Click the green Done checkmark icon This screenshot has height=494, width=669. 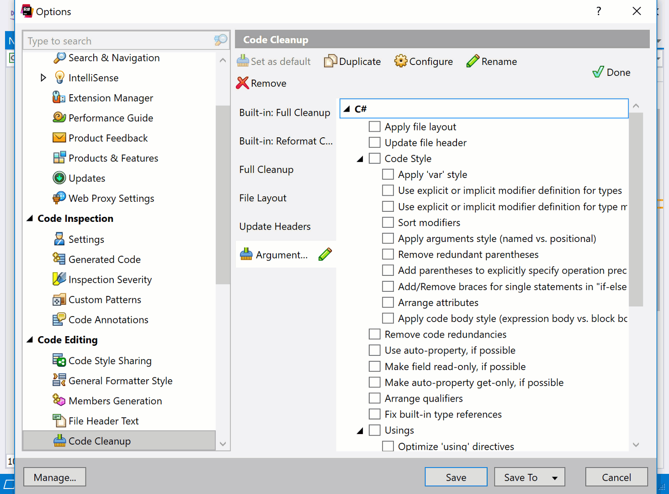[598, 72]
